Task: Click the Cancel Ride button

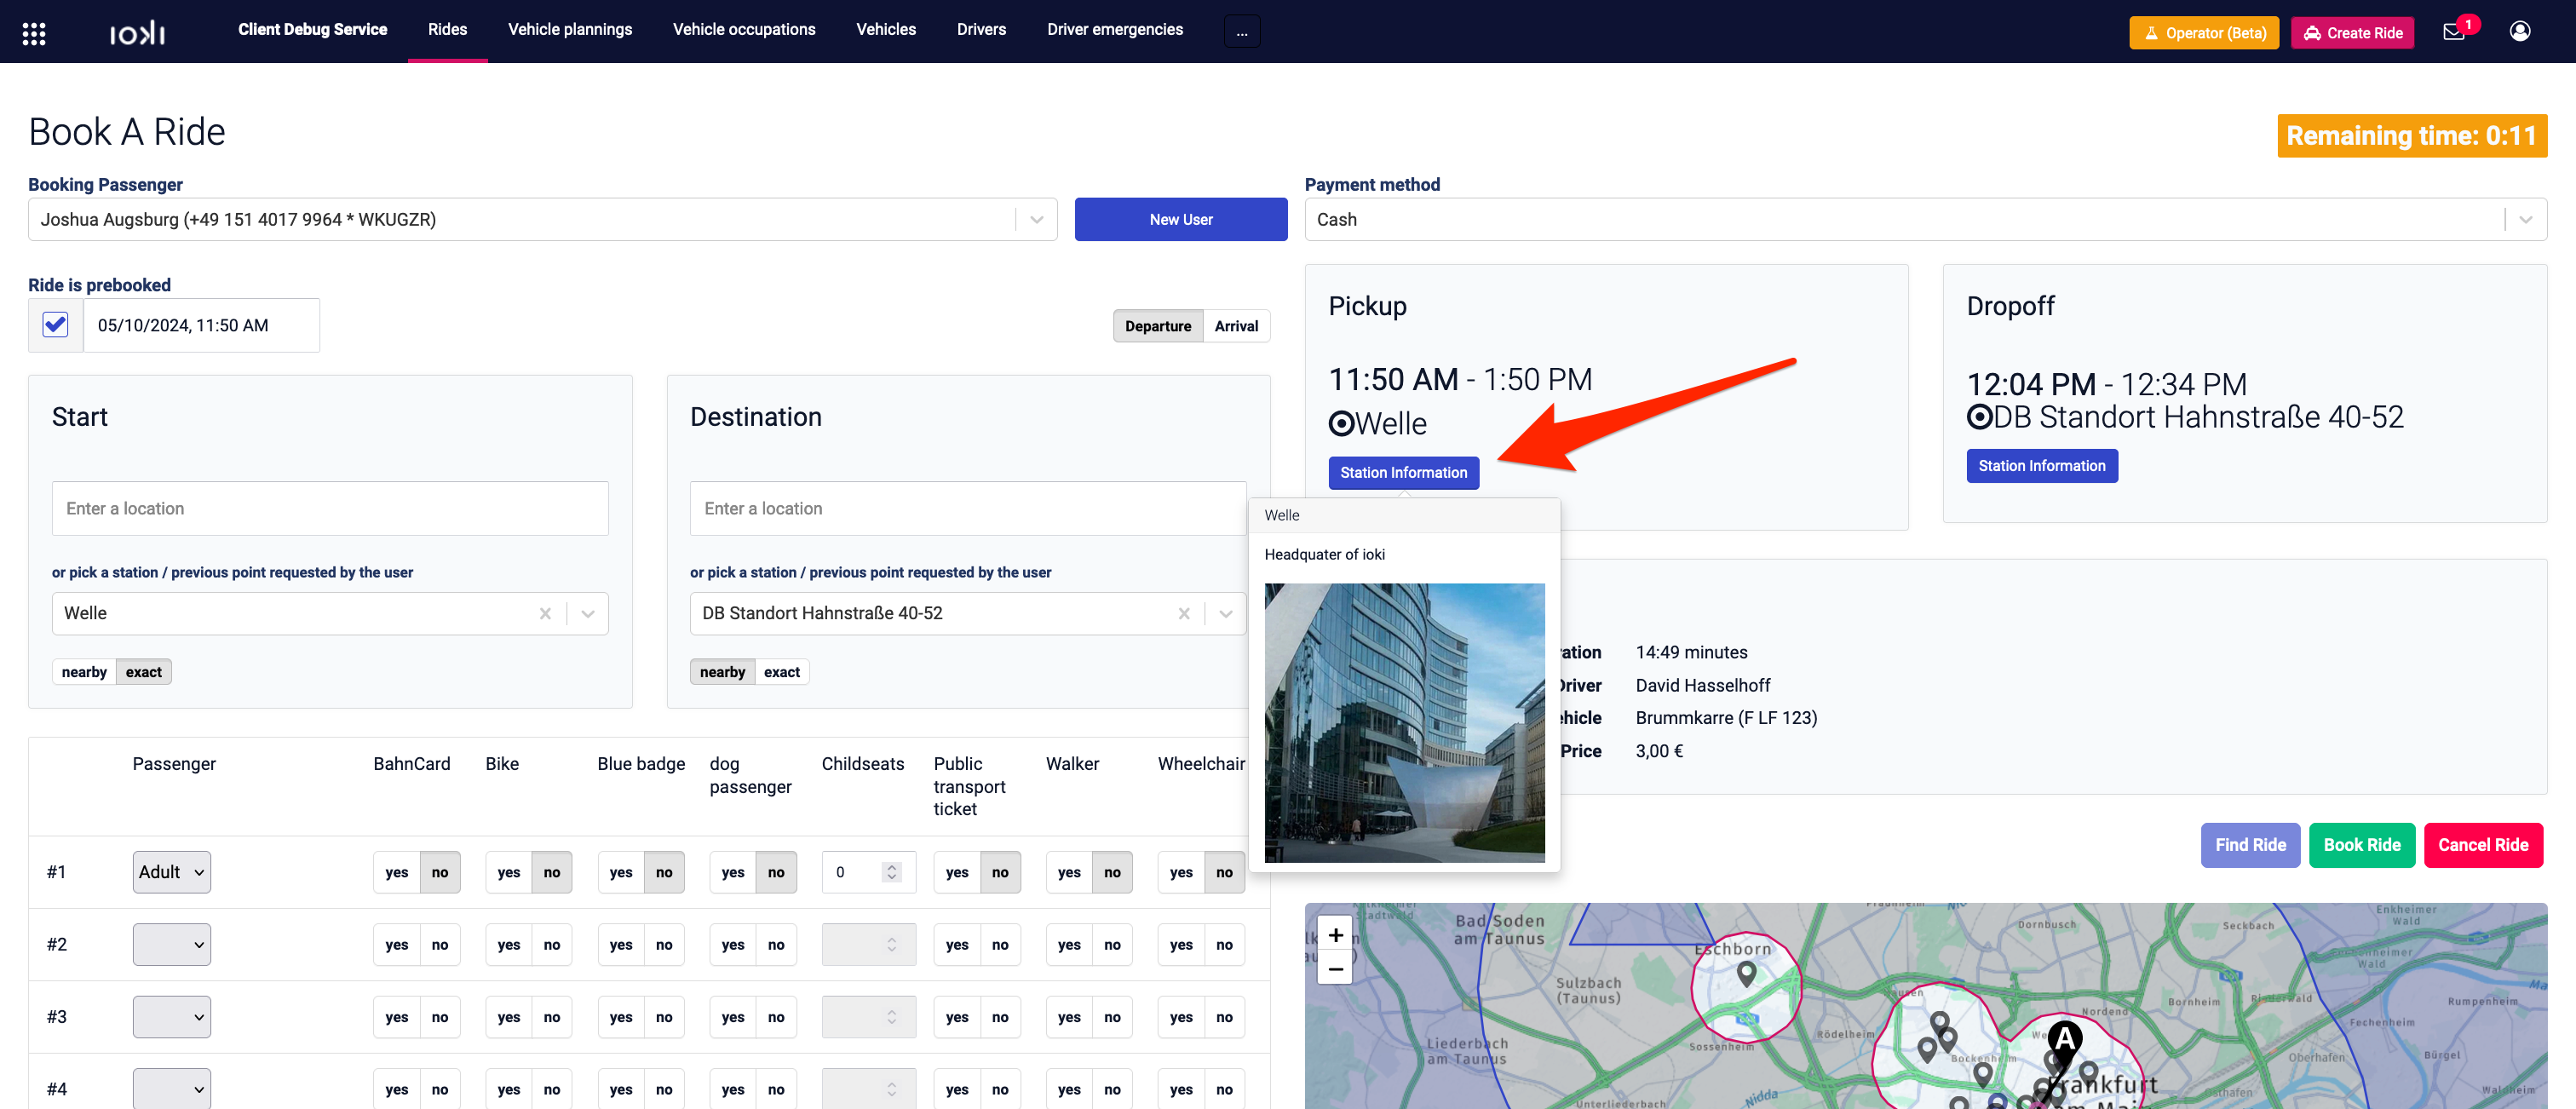Action: click(2483, 845)
